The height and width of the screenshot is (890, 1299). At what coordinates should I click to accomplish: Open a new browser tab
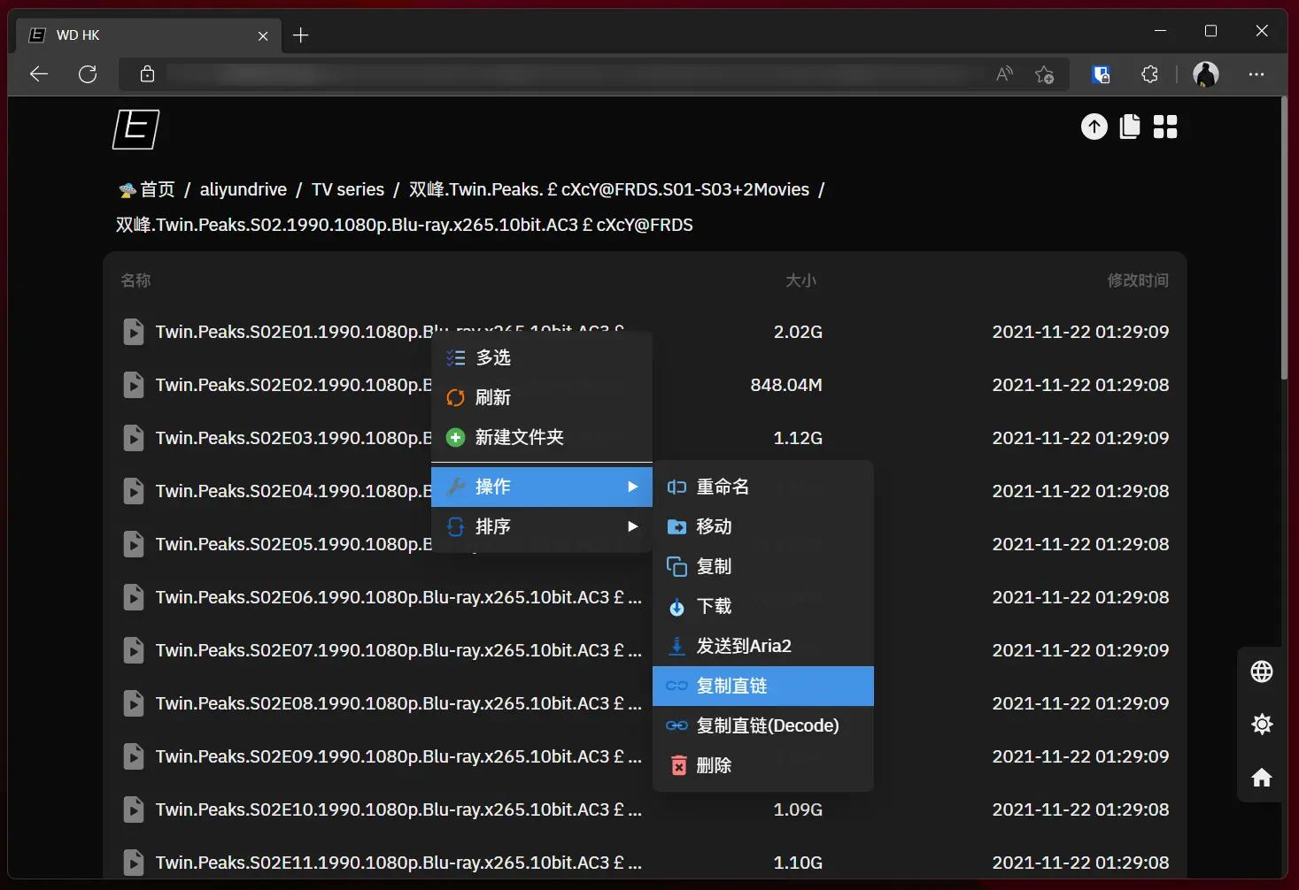(x=301, y=35)
